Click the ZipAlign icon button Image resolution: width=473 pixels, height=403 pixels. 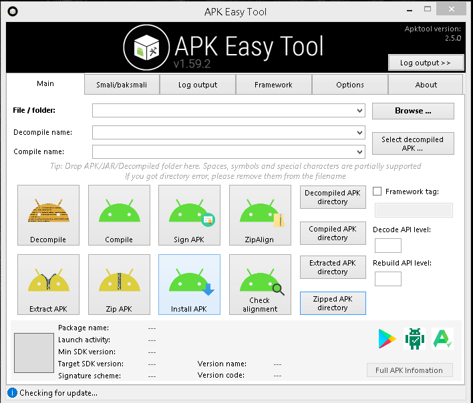click(x=260, y=215)
